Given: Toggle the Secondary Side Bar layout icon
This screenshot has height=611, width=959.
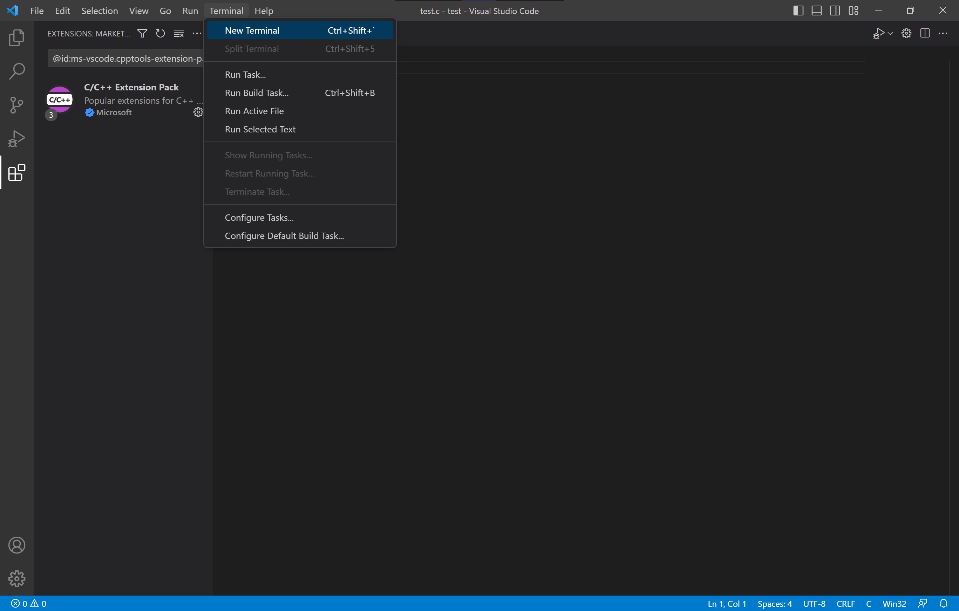Looking at the screenshot, I should click(x=835, y=11).
